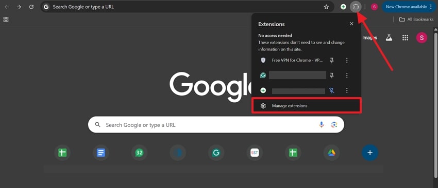This screenshot has height=188, width=438.
Task: Open the Sheets shortcut next to Drive
Action: point(293,153)
